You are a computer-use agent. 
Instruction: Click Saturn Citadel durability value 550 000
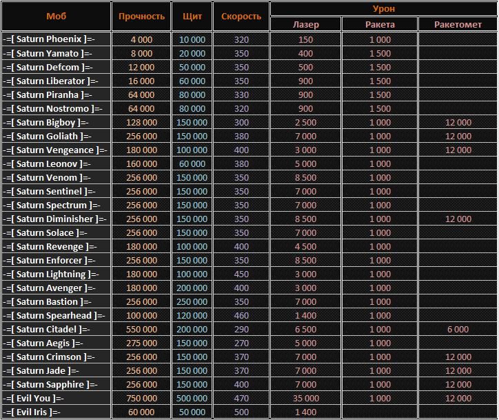tap(141, 329)
